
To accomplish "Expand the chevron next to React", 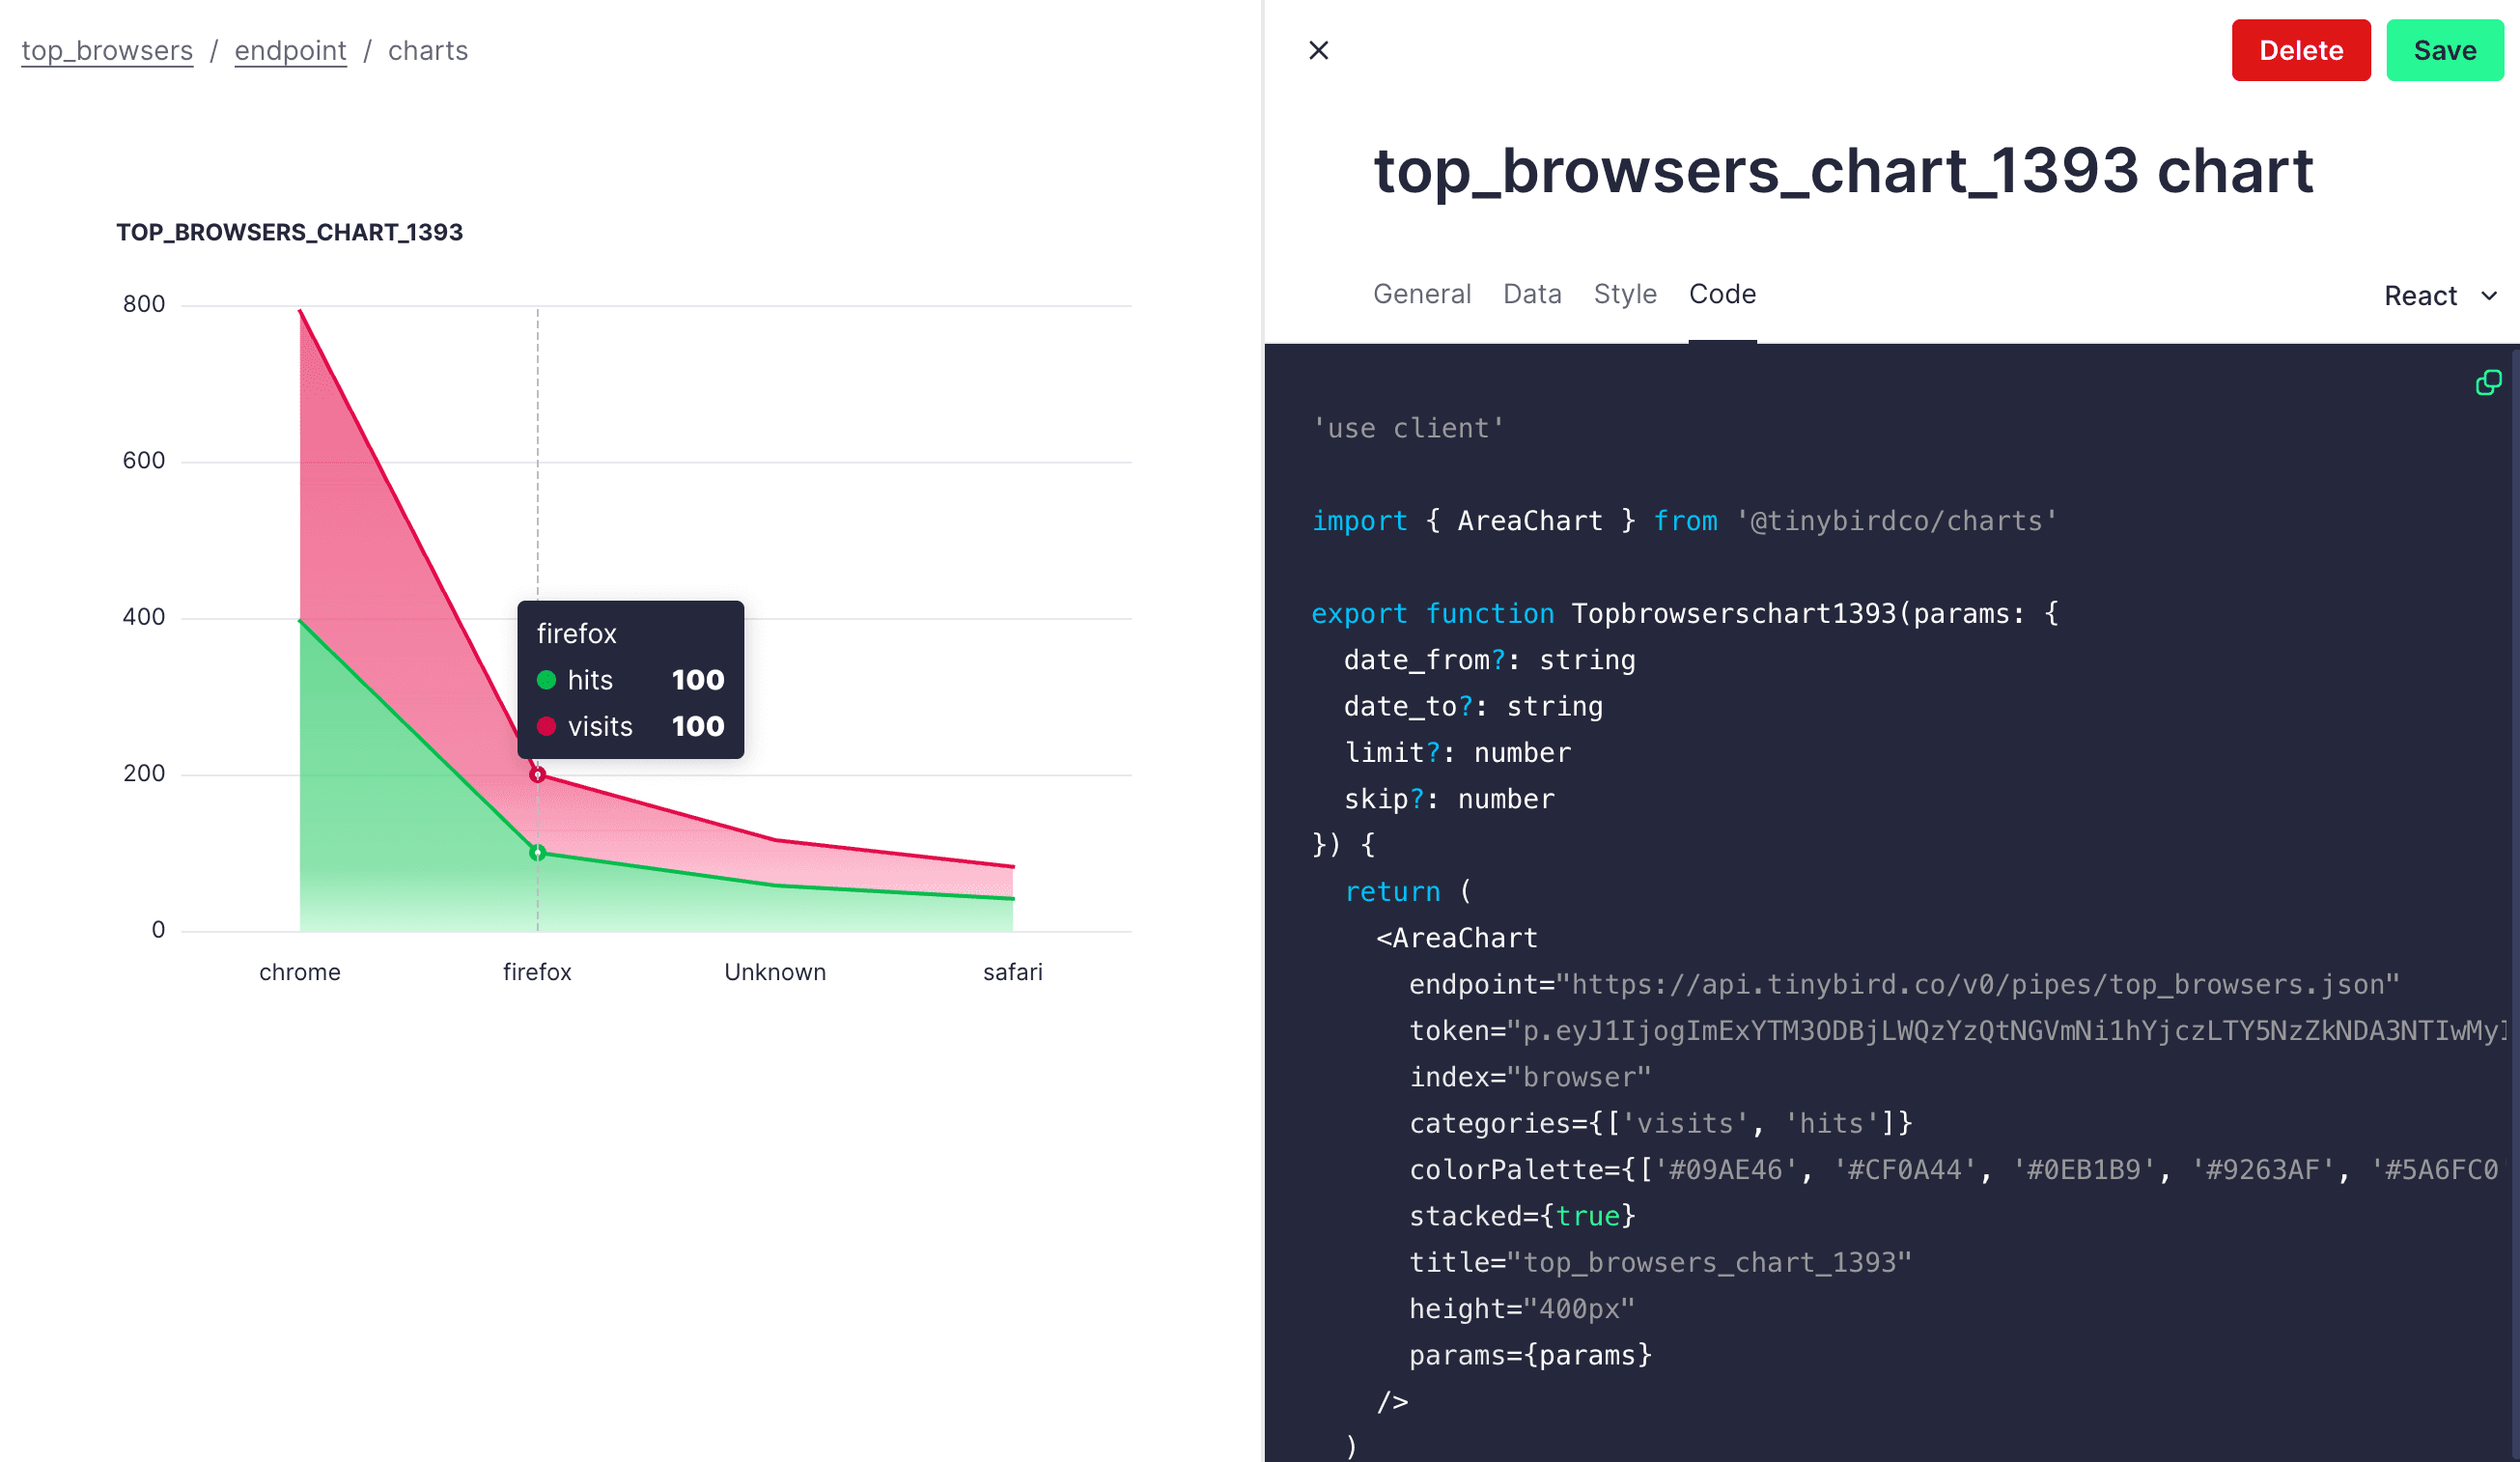I will [x=2490, y=296].
